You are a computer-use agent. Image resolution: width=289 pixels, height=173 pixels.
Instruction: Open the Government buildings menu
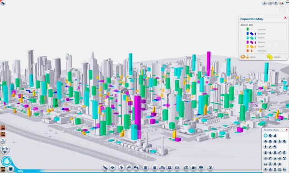(x=145, y=168)
